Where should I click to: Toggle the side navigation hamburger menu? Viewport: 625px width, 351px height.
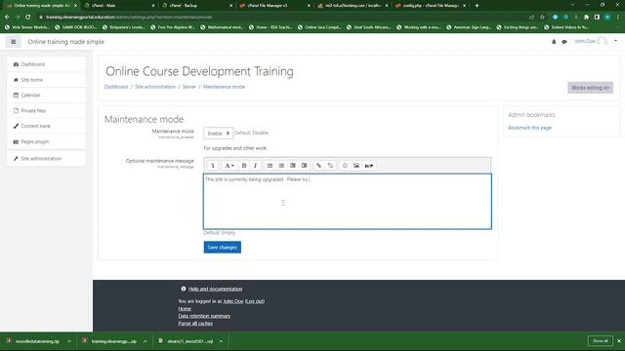(13, 41)
